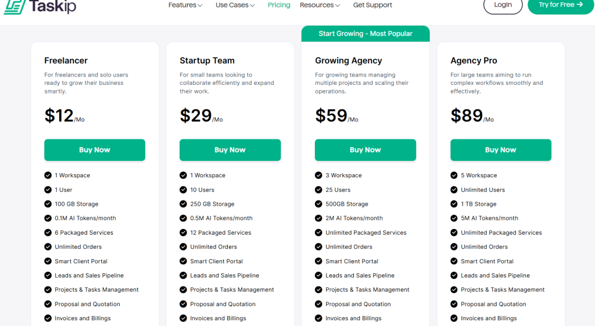Go to the Pricing page

coord(279,5)
